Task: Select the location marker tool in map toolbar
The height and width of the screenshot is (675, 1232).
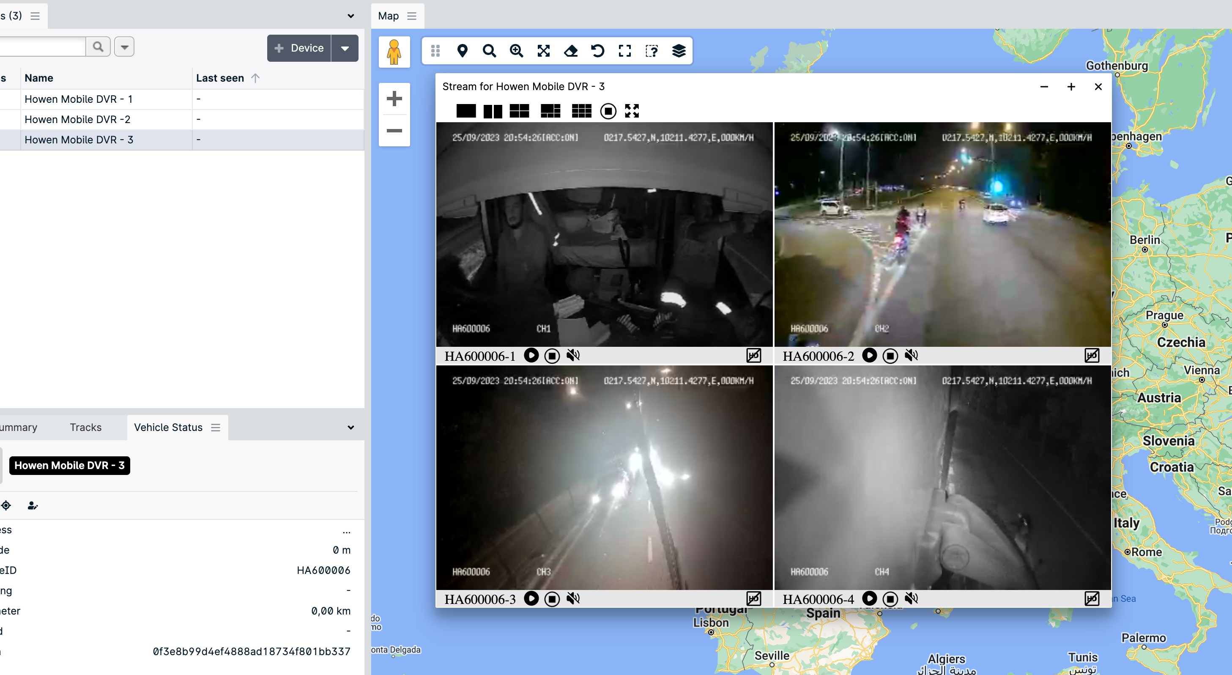Action: coord(462,51)
